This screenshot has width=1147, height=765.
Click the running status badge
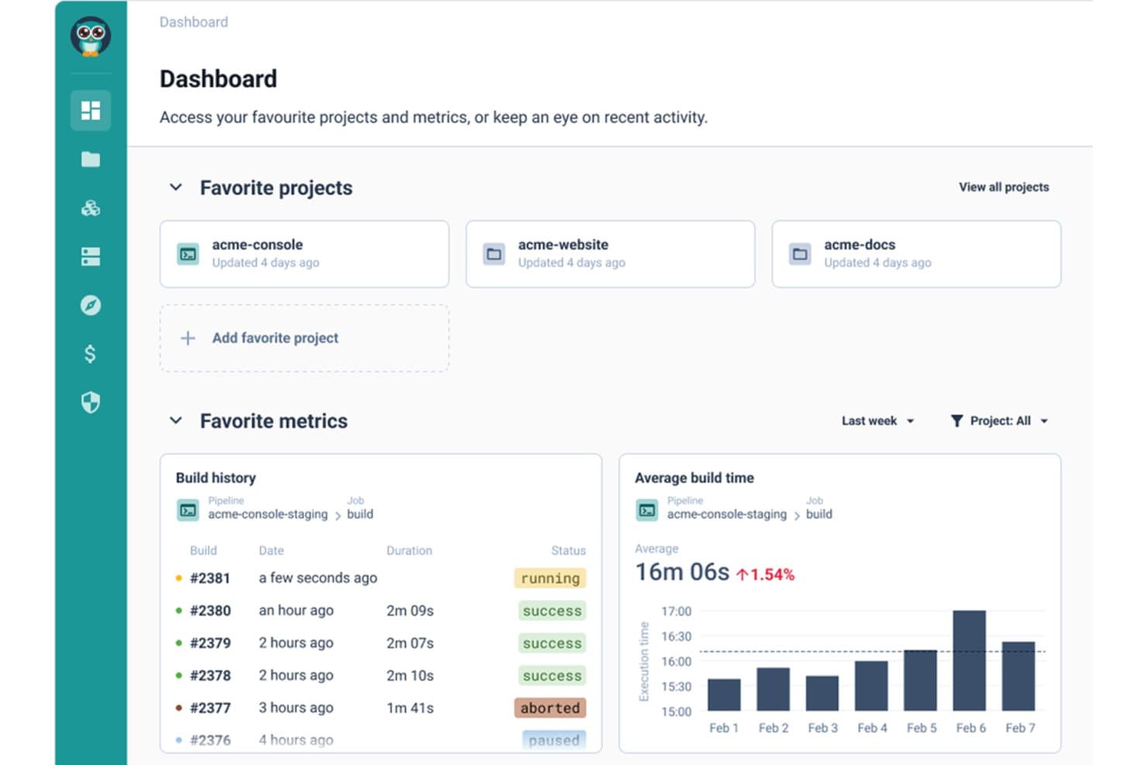[550, 578]
